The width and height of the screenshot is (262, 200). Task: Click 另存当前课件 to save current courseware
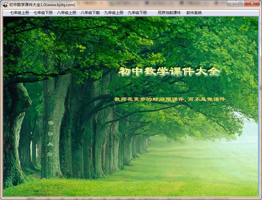pos(169,13)
